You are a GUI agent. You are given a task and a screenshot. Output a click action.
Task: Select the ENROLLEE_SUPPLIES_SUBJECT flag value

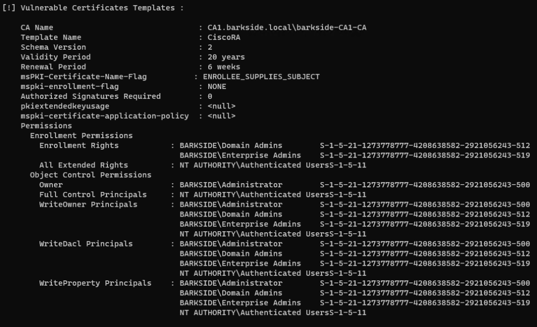pos(261,77)
